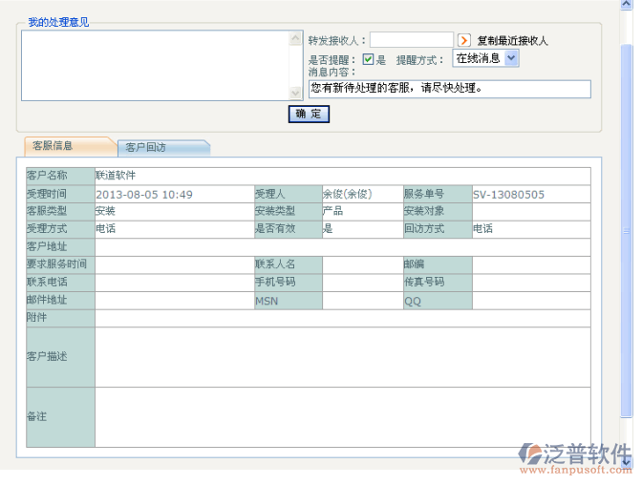This screenshot has height=485, width=642.
Task: Open the 提醒方式 在线消息 dropdown
Action: tap(511, 58)
